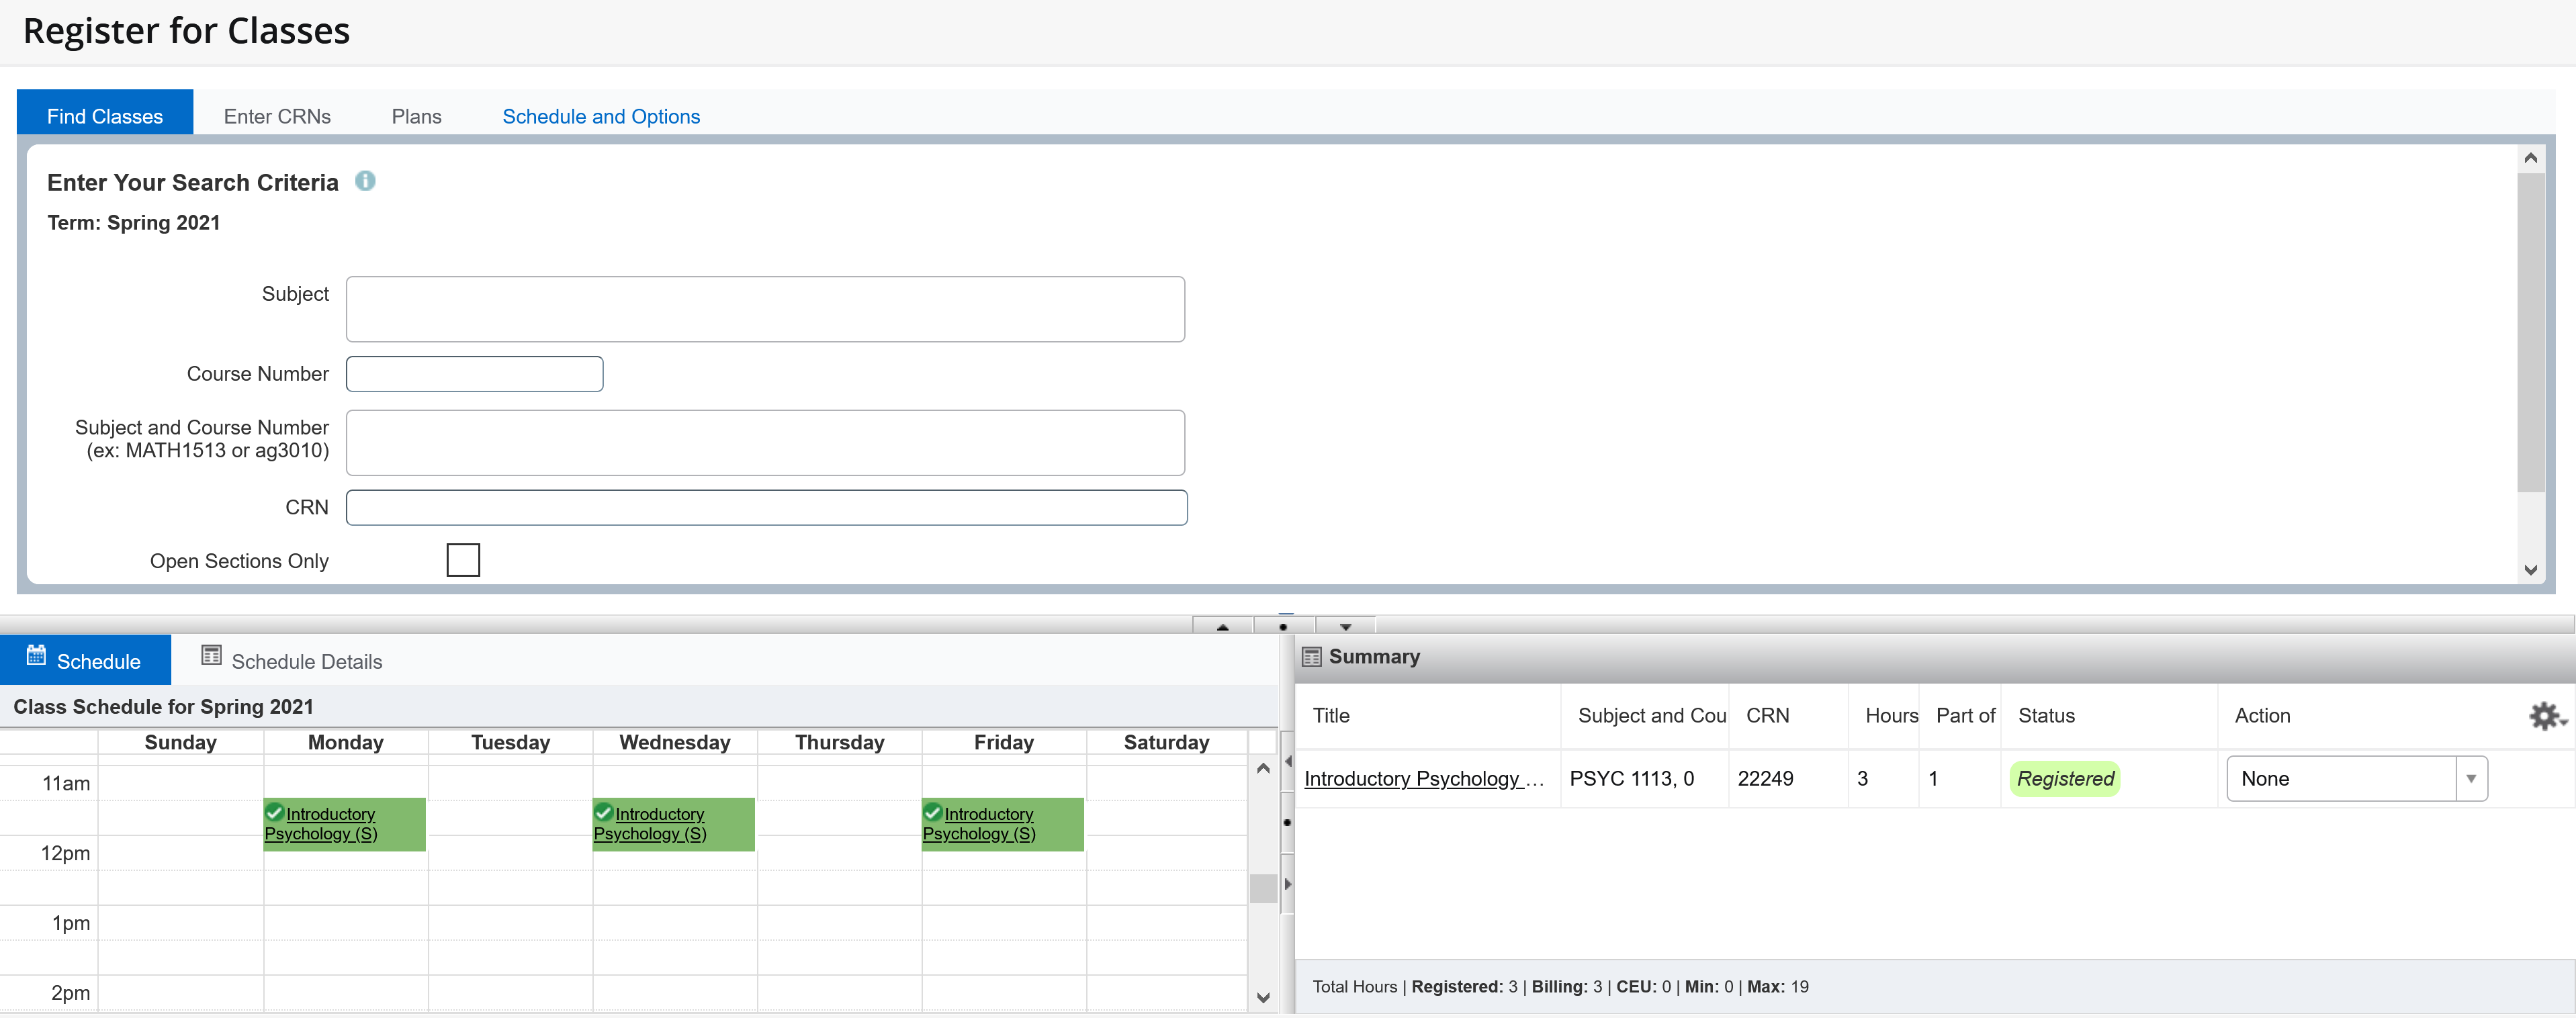
Task: Switch to the Enter CRNs tab
Action: (277, 116)
